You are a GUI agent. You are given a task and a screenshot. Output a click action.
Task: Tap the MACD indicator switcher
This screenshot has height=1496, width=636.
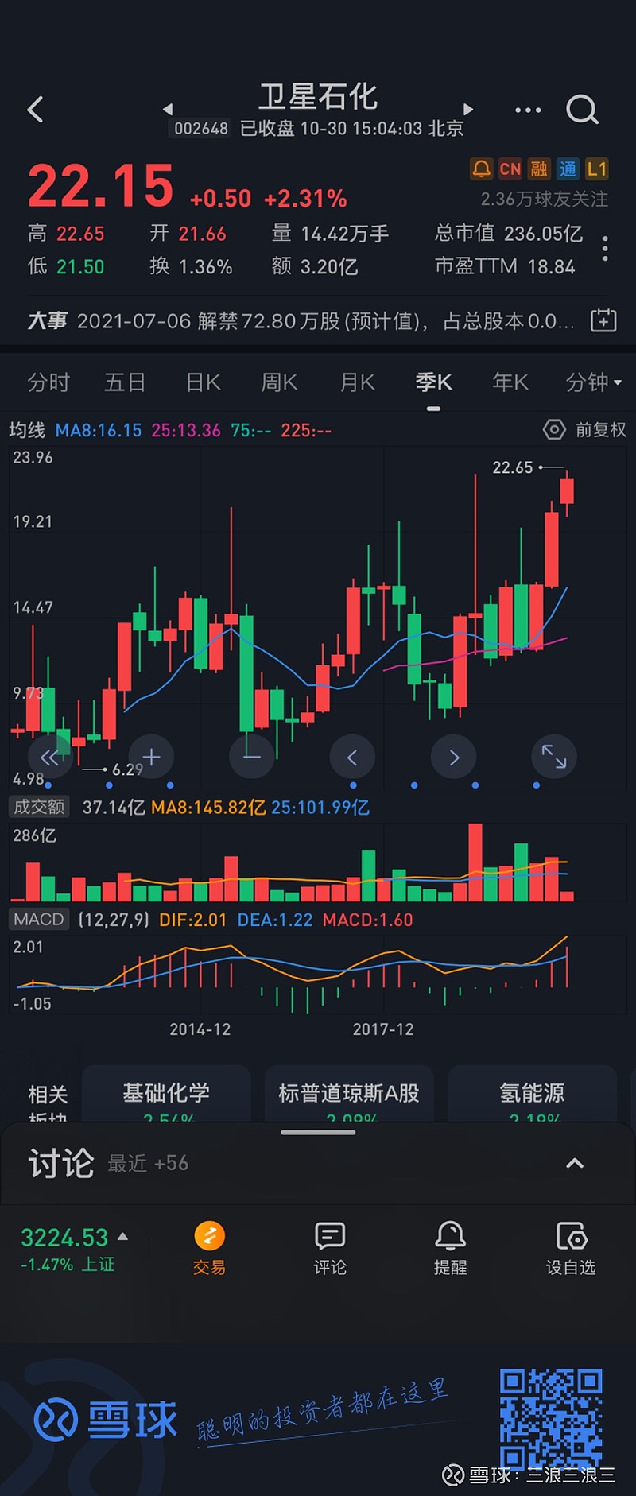(39, 920)
